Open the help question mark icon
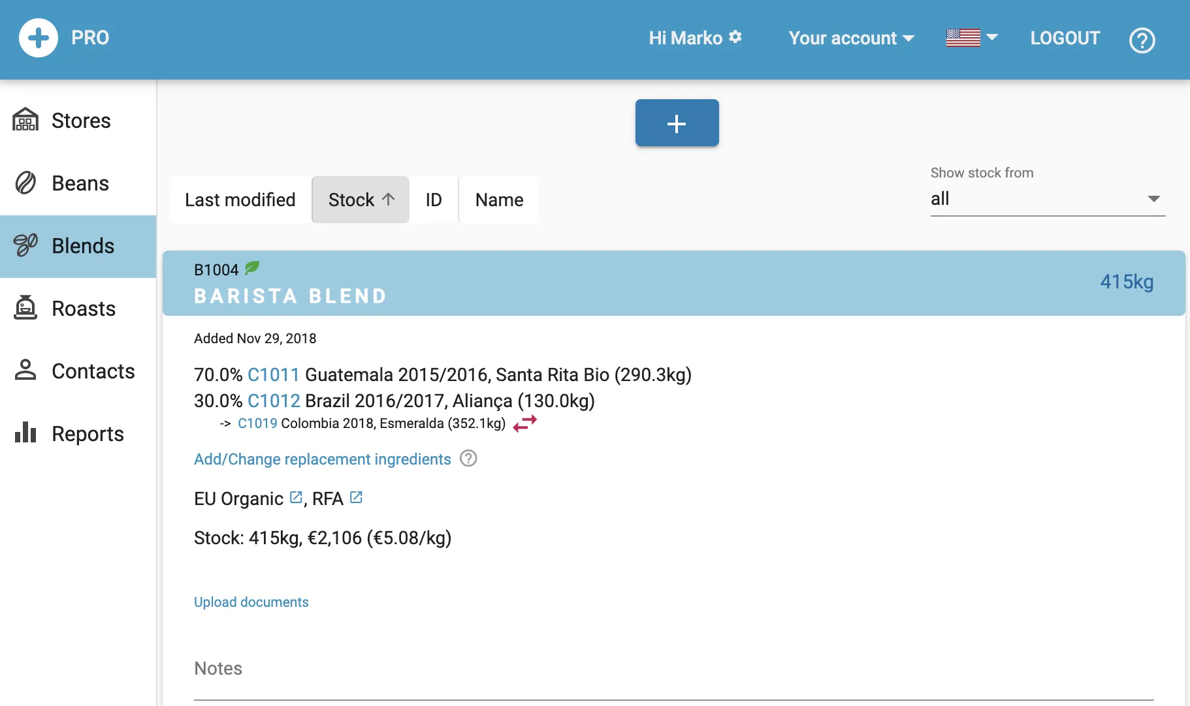This screenshot has width=1190, height=706. [1142, 40]
